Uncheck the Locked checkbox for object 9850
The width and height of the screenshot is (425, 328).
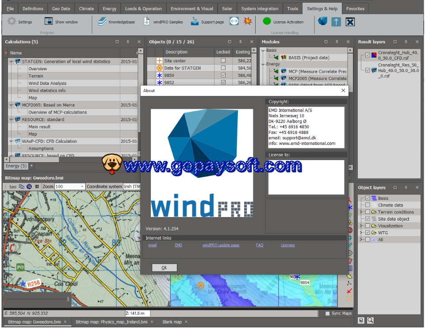[223, 75]
